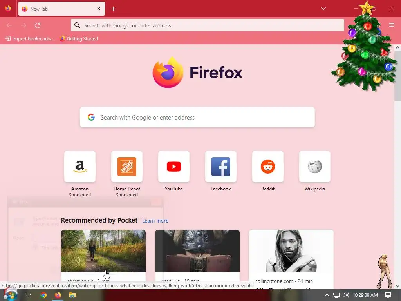
Task: Click the Firefox taskbar icon
Action: [58, 295]
